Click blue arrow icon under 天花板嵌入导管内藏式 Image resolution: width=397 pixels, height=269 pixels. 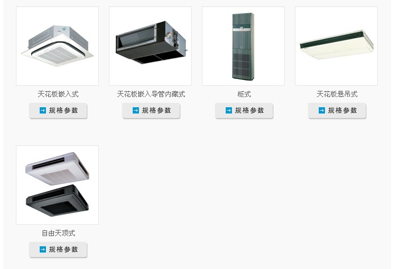click(136, 111)
